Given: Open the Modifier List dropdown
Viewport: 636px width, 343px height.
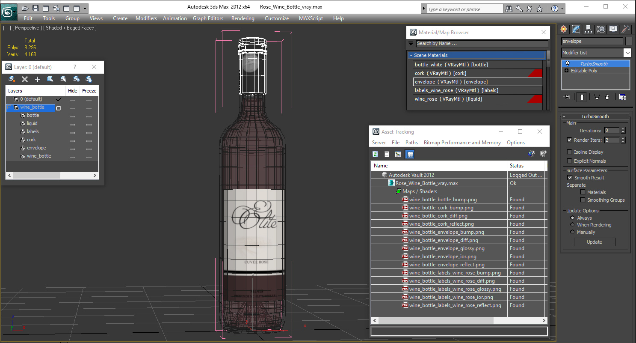Looking at the screenshot, I should (x=627, y=53).
